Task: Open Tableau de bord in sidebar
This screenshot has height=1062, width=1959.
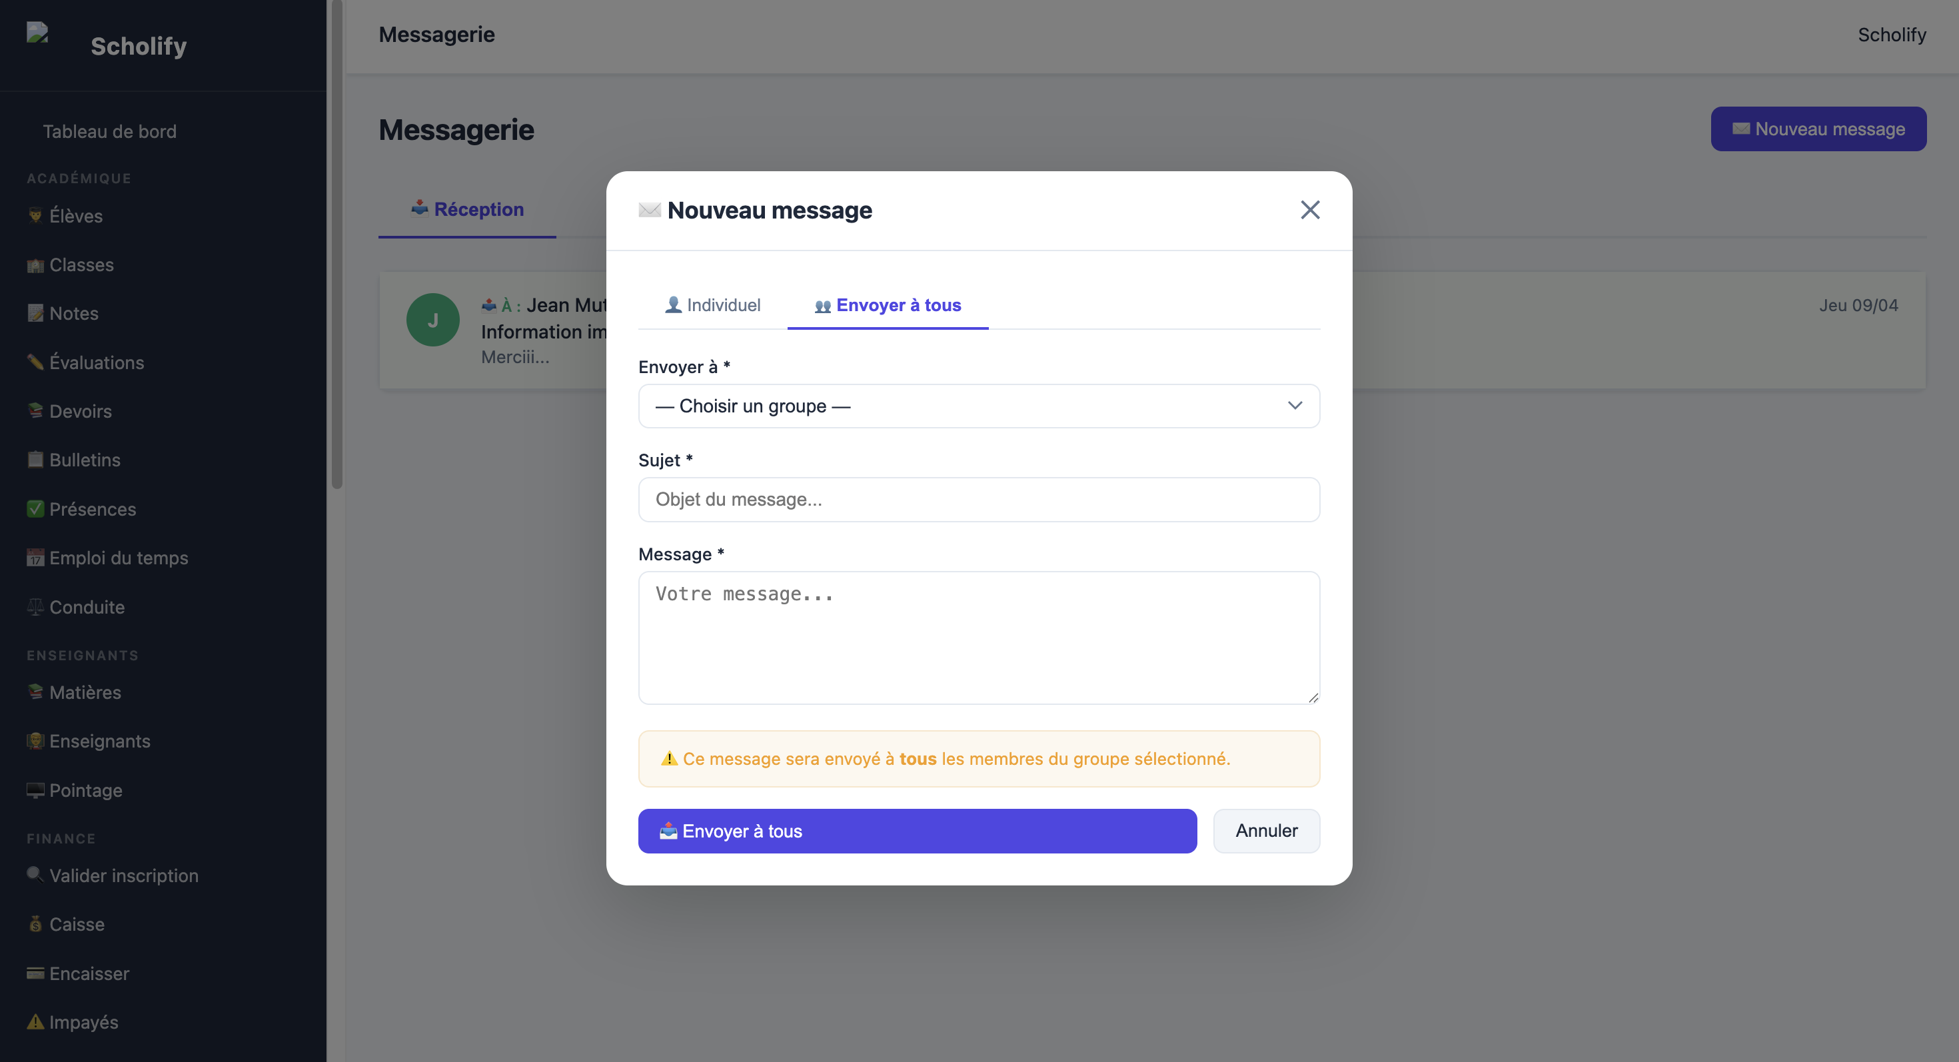Action: pyautogui.click(x=109, y=131)
